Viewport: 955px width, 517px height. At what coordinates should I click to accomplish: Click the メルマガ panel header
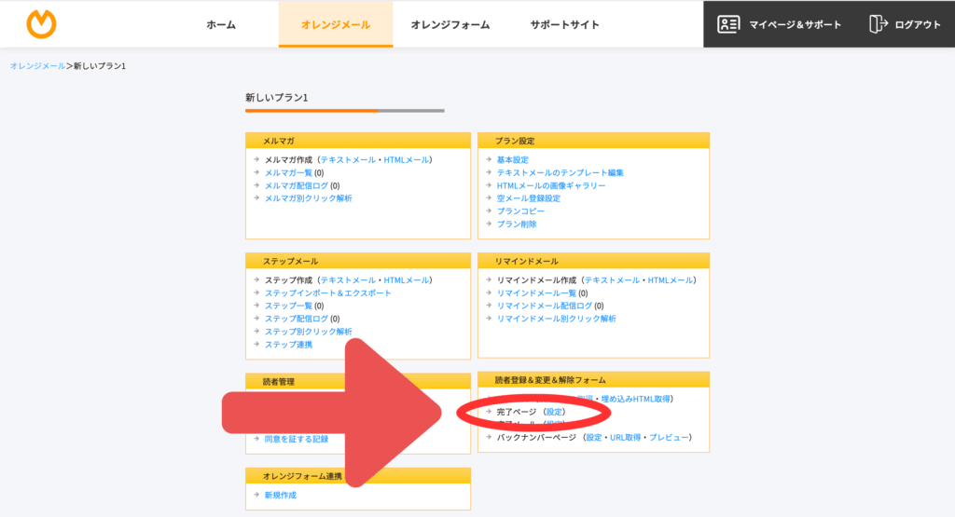click(358, 141)
